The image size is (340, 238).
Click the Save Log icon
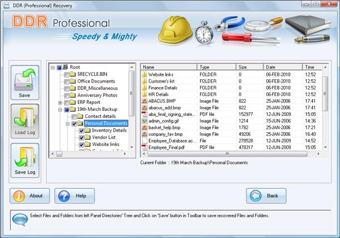coord(25,156)
